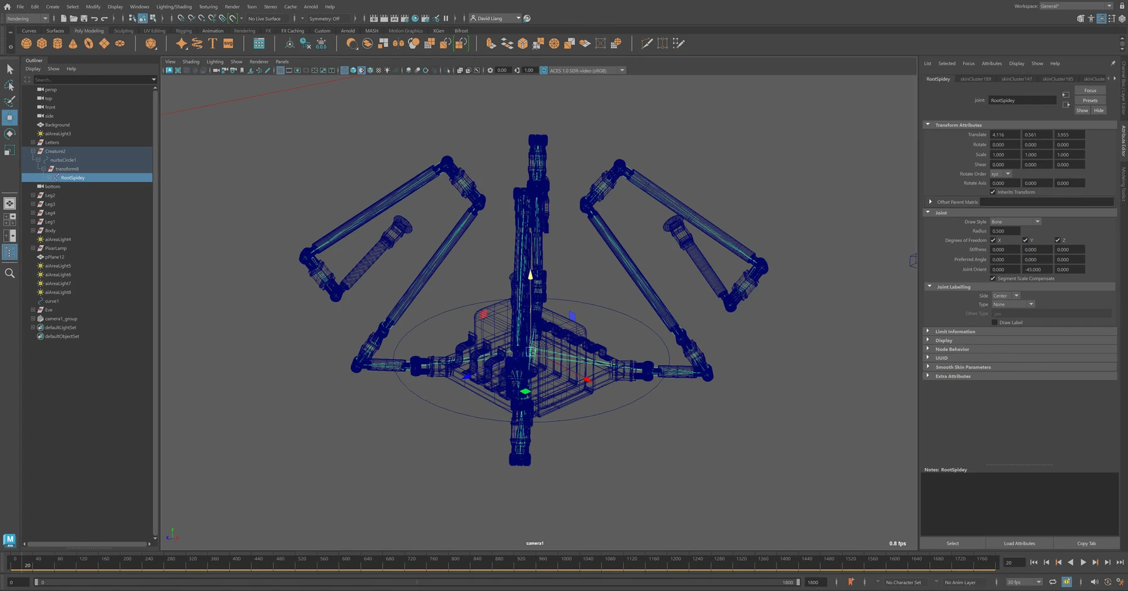Click the Joint Radius input field
Screen dimensions: 1128x591
[x=1005, y=231]
